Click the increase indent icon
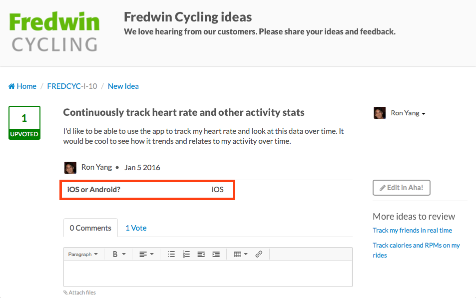 click(216, 254)
